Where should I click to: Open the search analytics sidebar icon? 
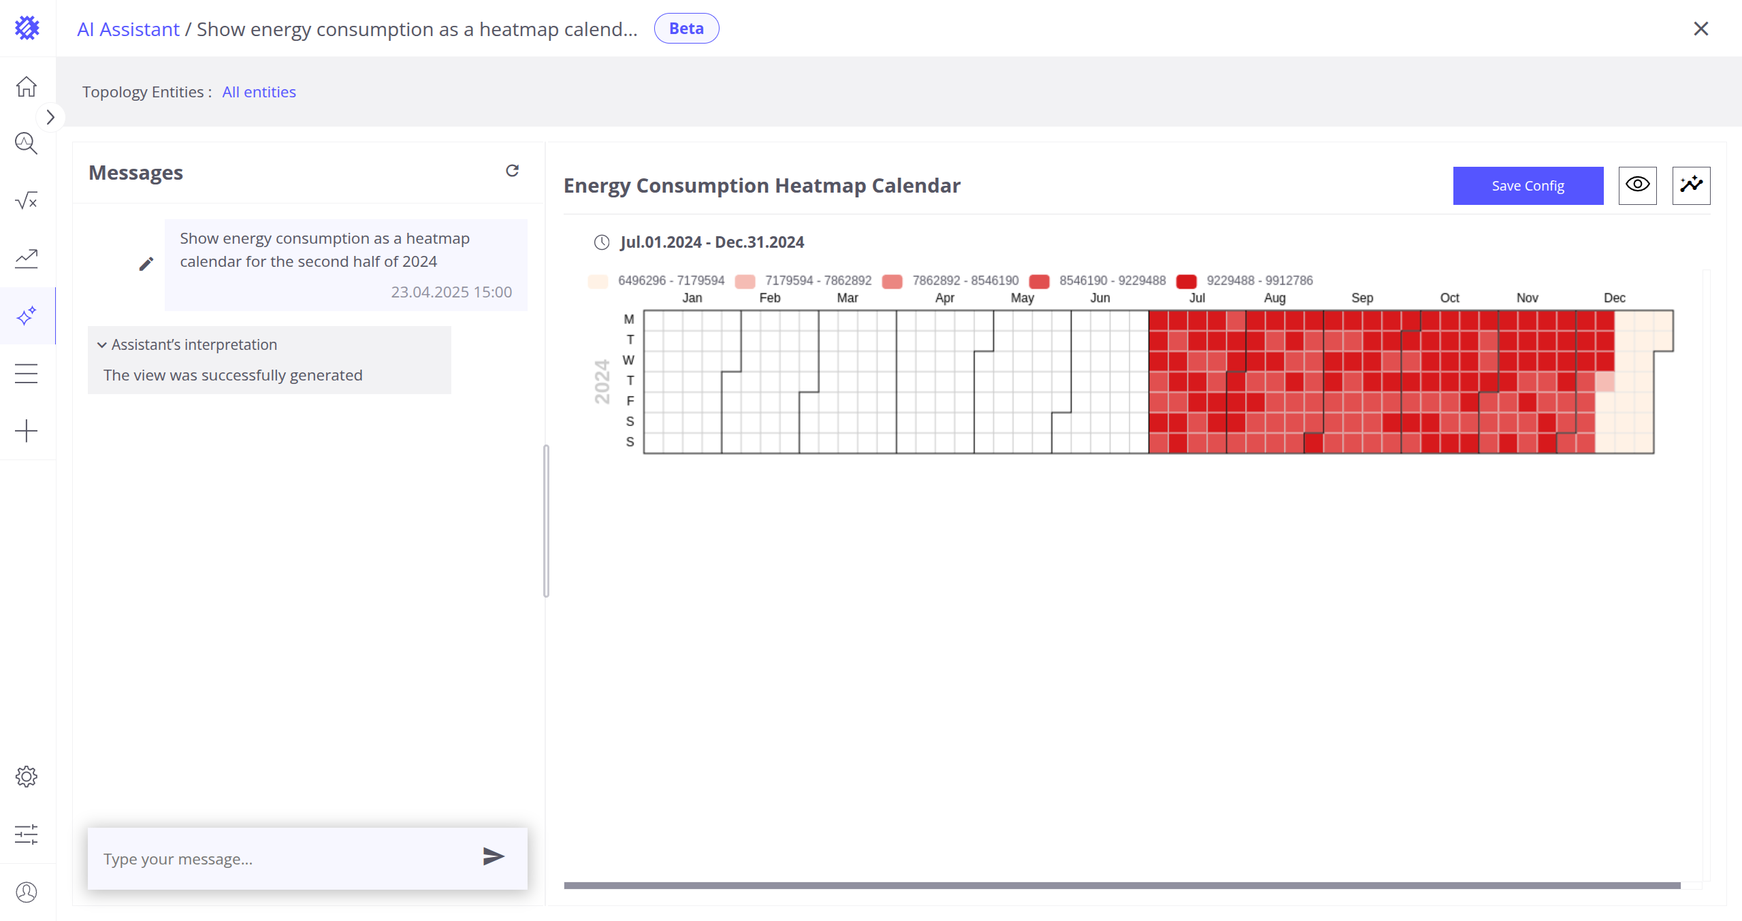[x=27, y=144]
